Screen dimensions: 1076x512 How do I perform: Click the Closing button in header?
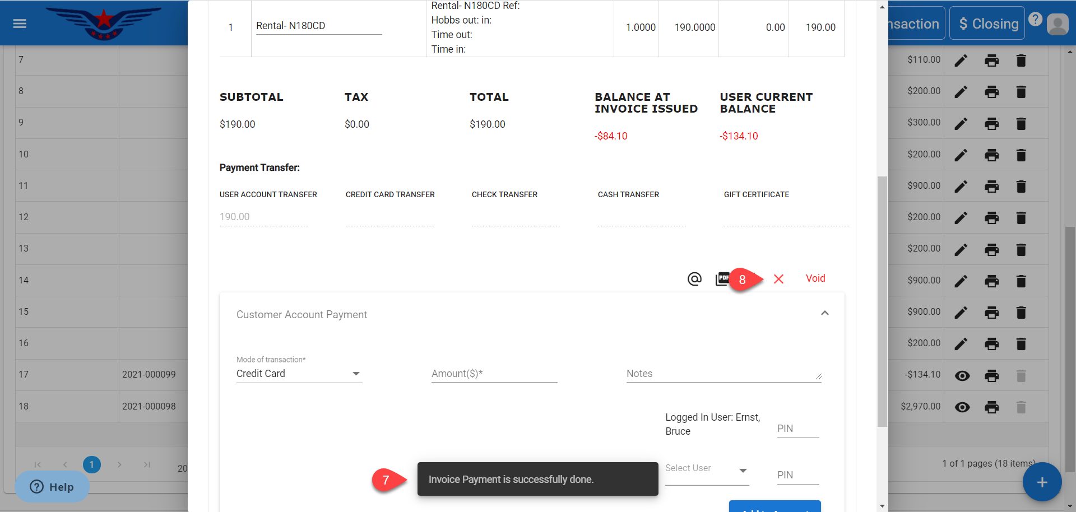tap(987, 24)
